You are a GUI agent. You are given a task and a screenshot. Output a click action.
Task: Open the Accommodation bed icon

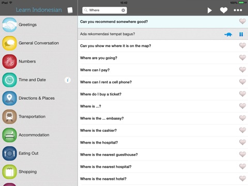(x=9, y=135)
